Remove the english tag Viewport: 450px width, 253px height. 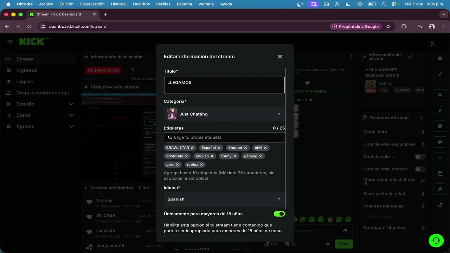212,156
